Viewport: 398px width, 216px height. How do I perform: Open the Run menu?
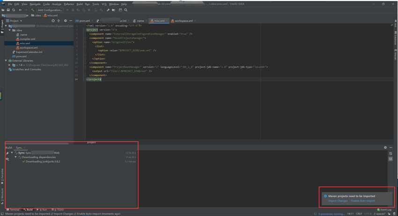coord(87,4)
